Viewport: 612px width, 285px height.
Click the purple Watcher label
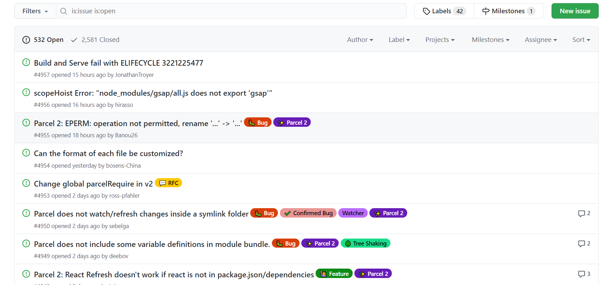click(x=353, y=213)
